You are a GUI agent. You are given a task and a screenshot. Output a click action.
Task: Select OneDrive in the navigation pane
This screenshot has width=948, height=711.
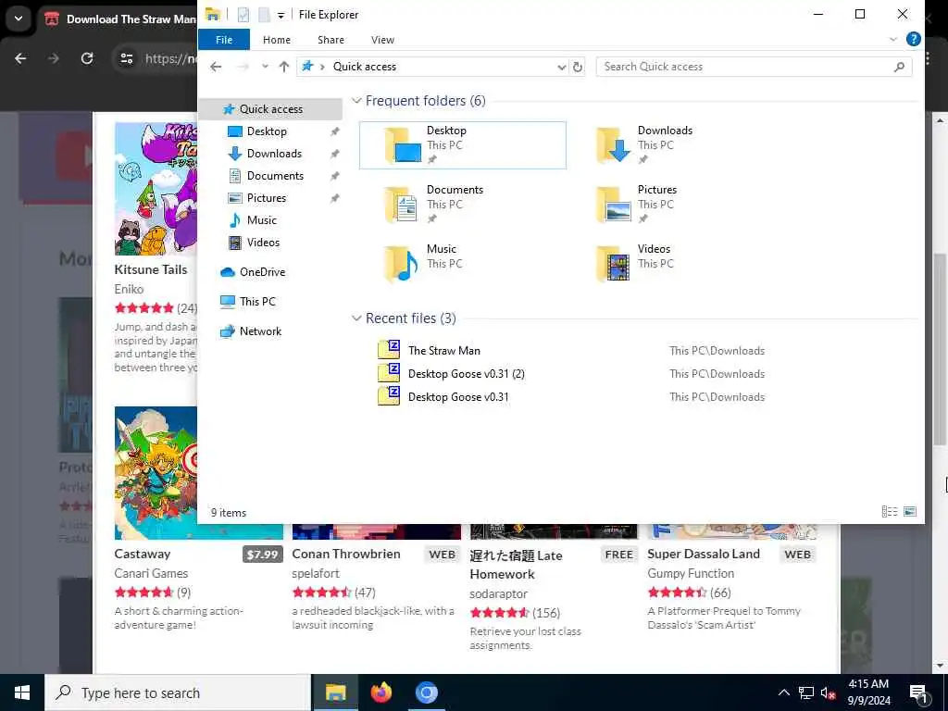262,272
